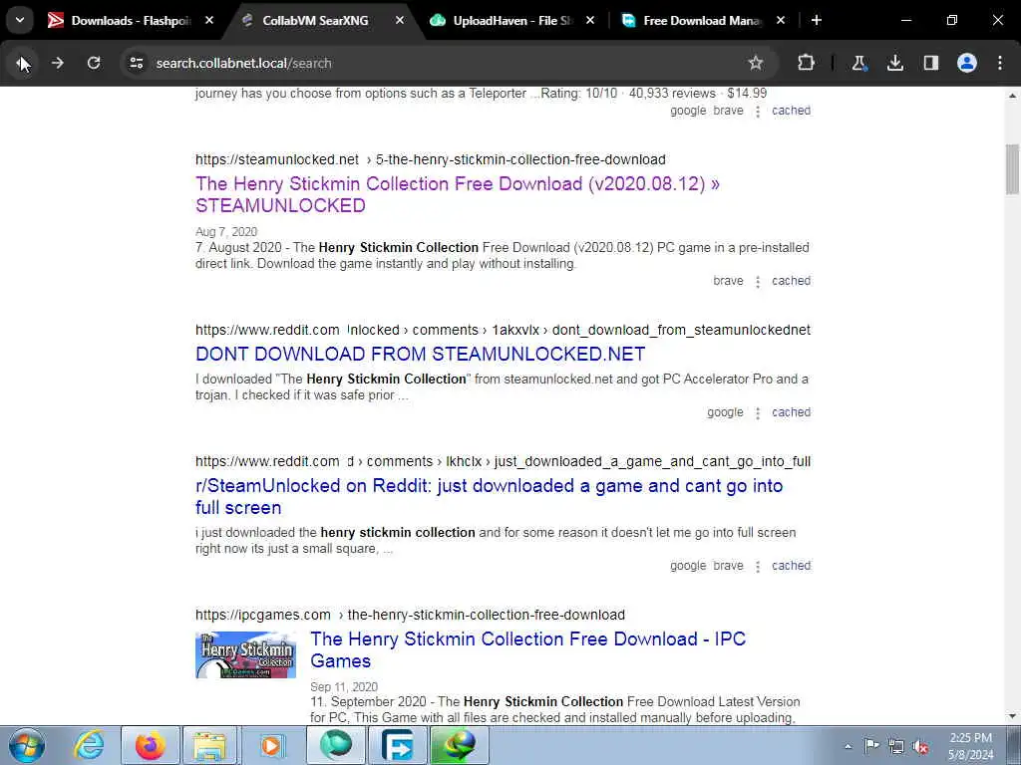
Task: Open the STEAMUNLOCKED Henry Stickmin Free Download result
Action: coord(457,194)
